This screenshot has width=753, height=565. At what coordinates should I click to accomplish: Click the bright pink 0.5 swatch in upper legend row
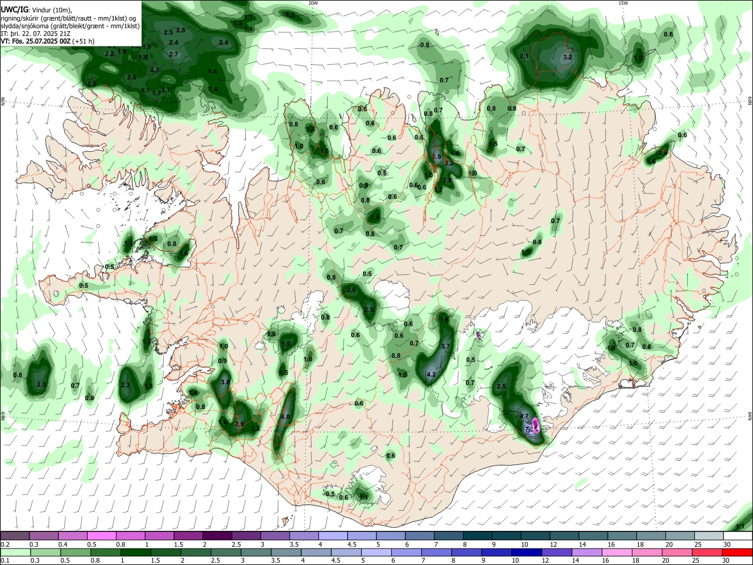click(101, 536)
